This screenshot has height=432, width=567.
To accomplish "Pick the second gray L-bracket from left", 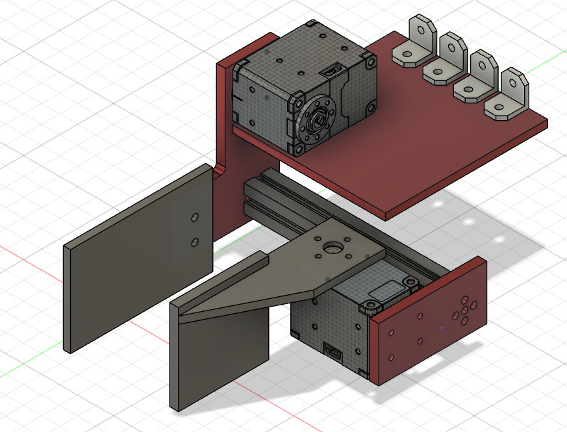I will pyautogui.click(x=446, y=62).
